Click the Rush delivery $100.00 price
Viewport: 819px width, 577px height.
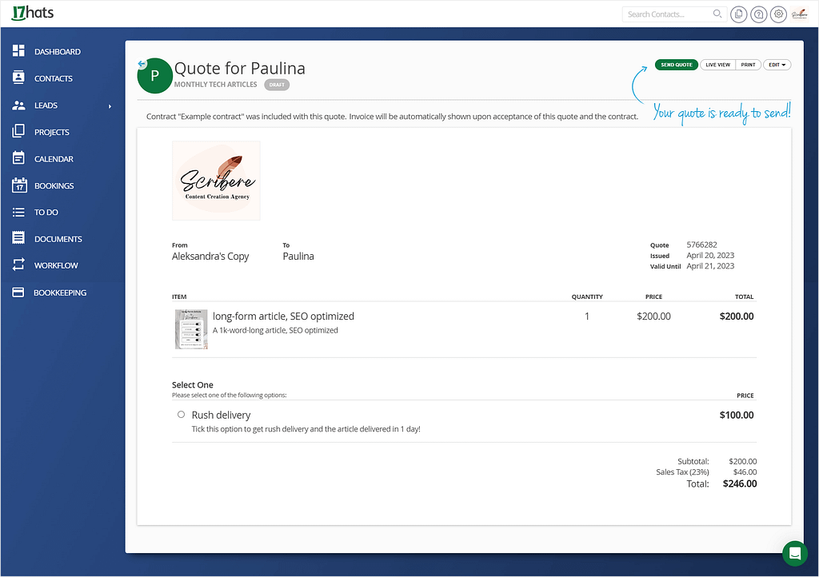(x=737, y=415)
